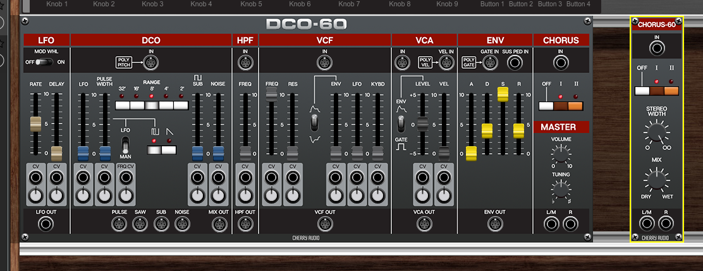Viewport: 703px width, 271px height.
Task: Select the Button 1 label in top bar
Action: coord(492,4)
